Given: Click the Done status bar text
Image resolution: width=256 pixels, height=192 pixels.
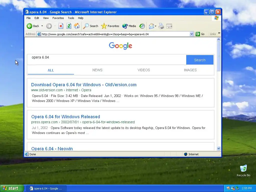Looking at the screenshot, I should tap(33, 154).
